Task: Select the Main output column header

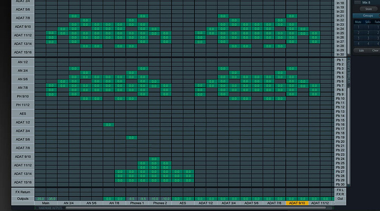Action: (x=46, y=203)
